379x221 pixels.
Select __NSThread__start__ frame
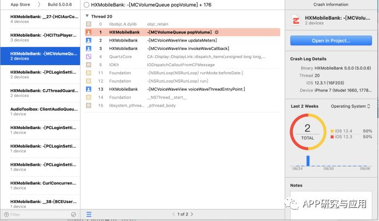[x=167, y=97]
